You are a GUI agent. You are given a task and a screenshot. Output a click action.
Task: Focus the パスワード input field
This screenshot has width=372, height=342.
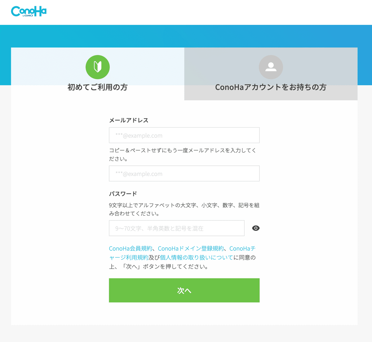[177, 228]
